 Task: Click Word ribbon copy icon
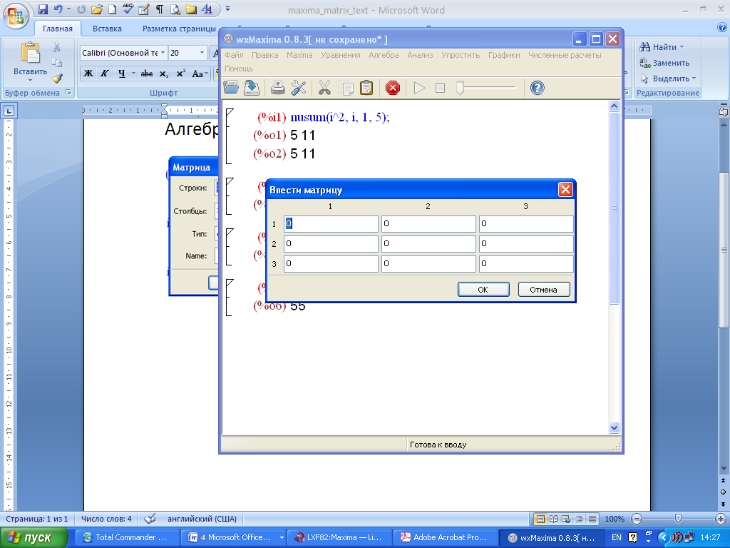pyautogui.click(x=57, y=63)
